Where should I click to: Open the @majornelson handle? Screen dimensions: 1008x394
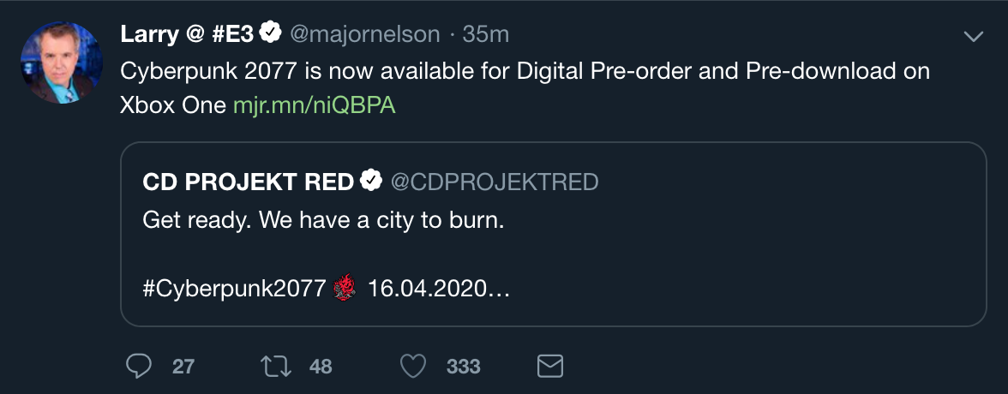365,34
